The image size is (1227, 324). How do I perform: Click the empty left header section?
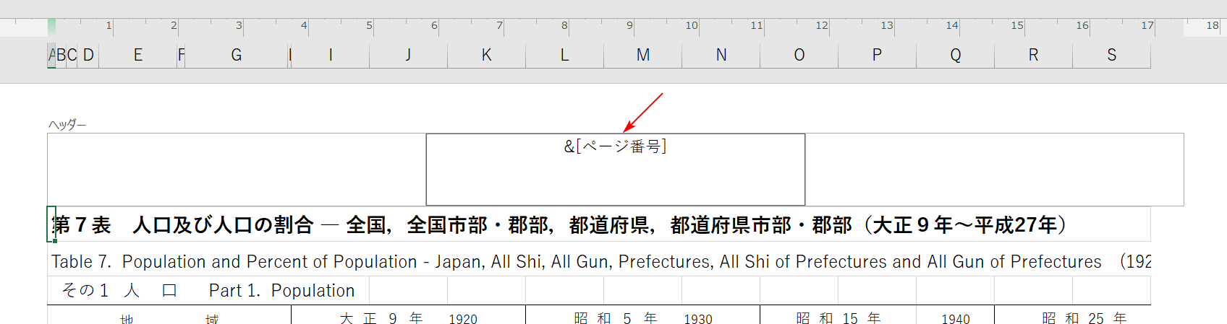point(237,169)
